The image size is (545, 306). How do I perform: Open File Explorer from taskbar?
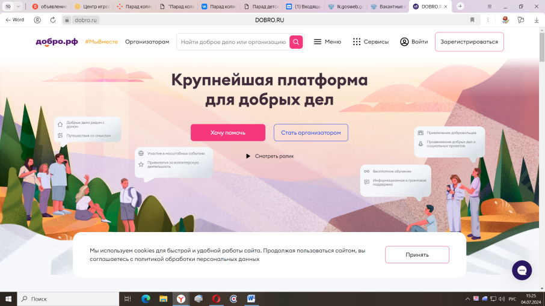tap(164, 299)
